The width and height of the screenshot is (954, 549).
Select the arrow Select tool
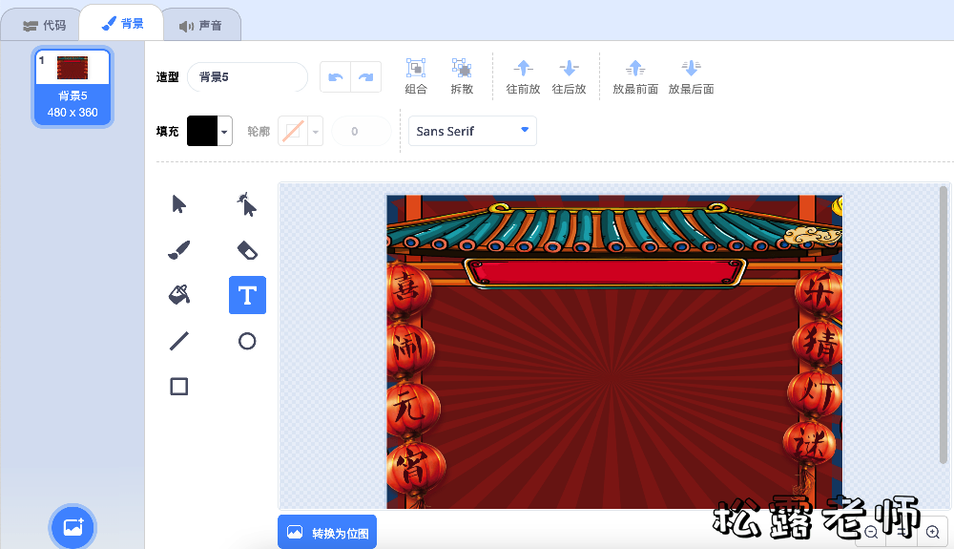[x=179, y=204]
